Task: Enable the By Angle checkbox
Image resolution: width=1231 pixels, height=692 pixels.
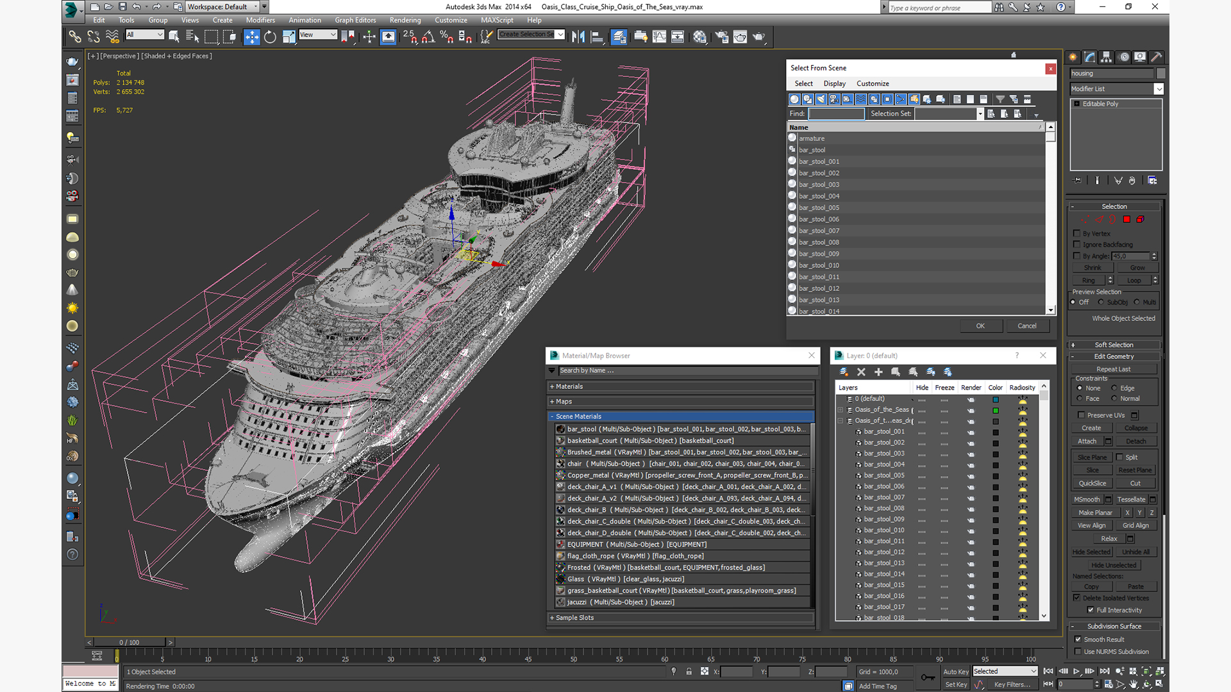Action: [x=1077, y=256]
